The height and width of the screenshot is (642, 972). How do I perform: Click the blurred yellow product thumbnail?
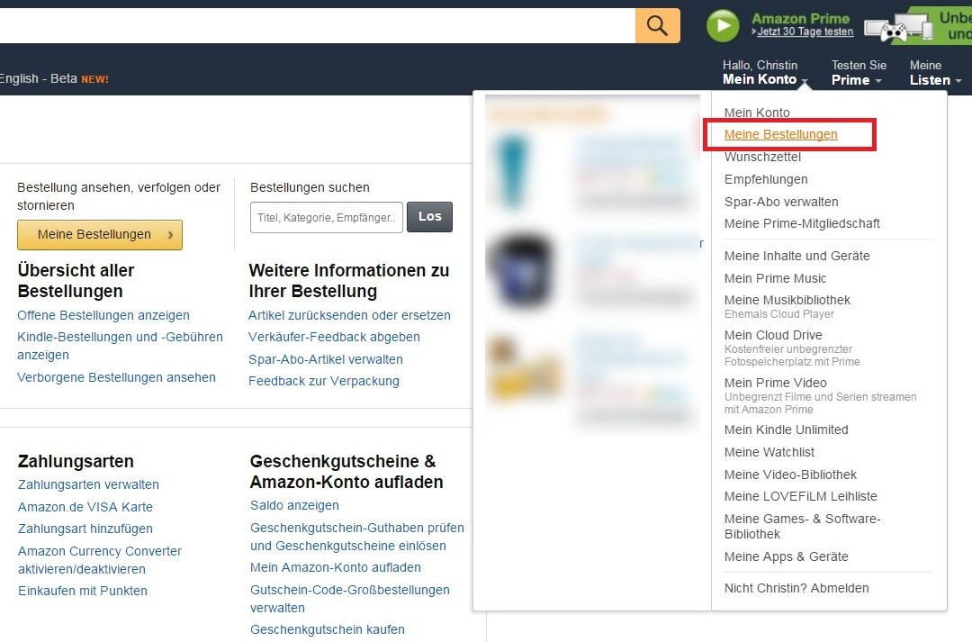(x=524, y=368)
